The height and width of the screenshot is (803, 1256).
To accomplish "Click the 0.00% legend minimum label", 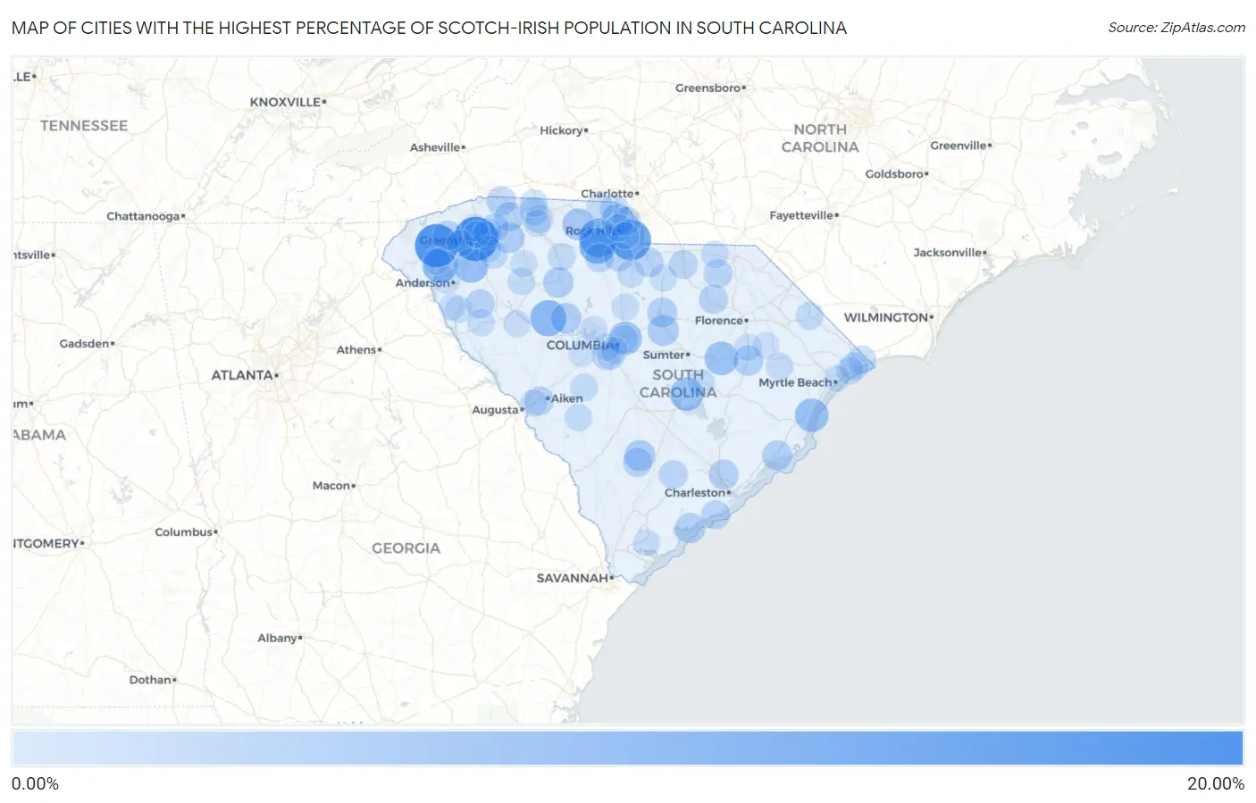I will coord(35,783).
